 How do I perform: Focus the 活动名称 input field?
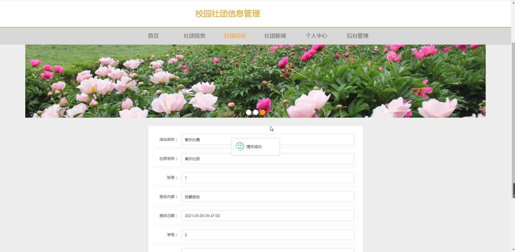[x=268, y=139]
